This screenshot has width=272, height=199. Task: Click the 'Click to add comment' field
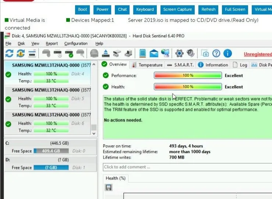point(187,167)
